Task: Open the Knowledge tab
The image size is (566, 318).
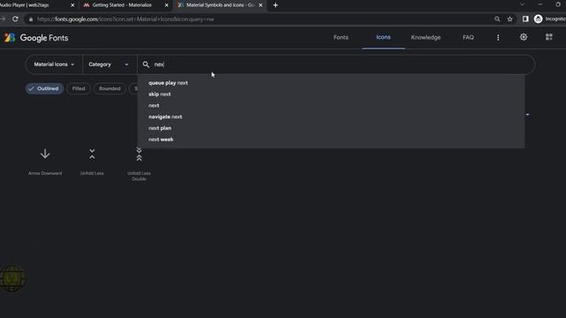Action: coord(425,37)
